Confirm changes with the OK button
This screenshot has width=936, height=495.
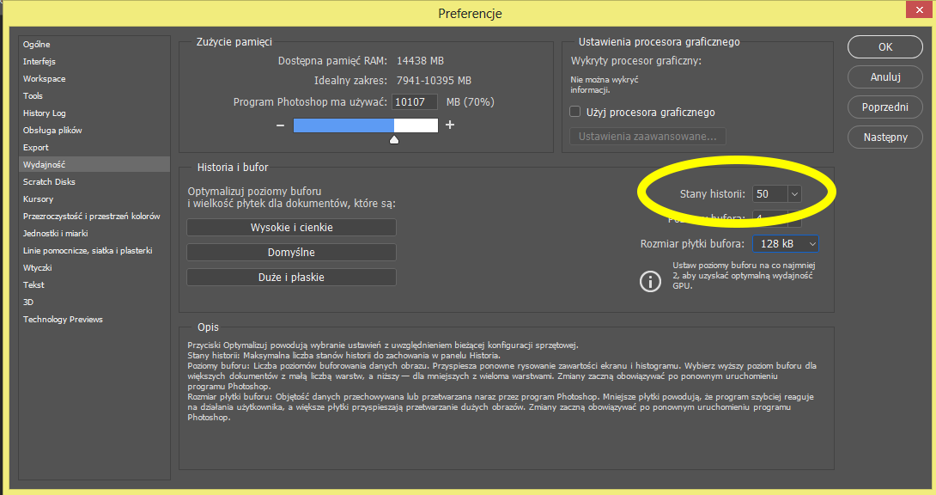(x=885, y=46)
